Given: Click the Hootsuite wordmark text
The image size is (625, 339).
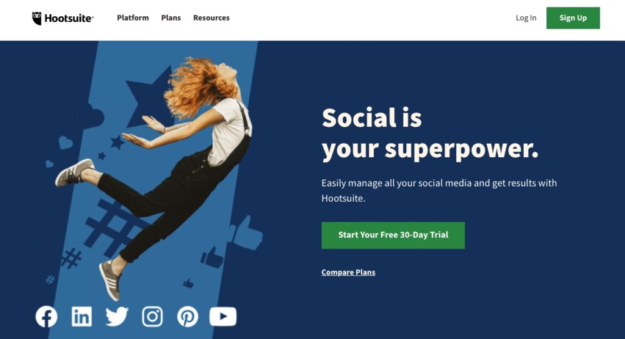Looking at the screenshot, I should coord(69,18).
